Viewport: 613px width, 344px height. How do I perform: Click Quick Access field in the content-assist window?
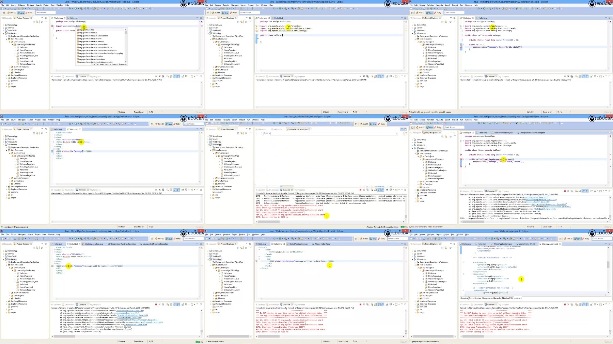[x=45, y=13]
